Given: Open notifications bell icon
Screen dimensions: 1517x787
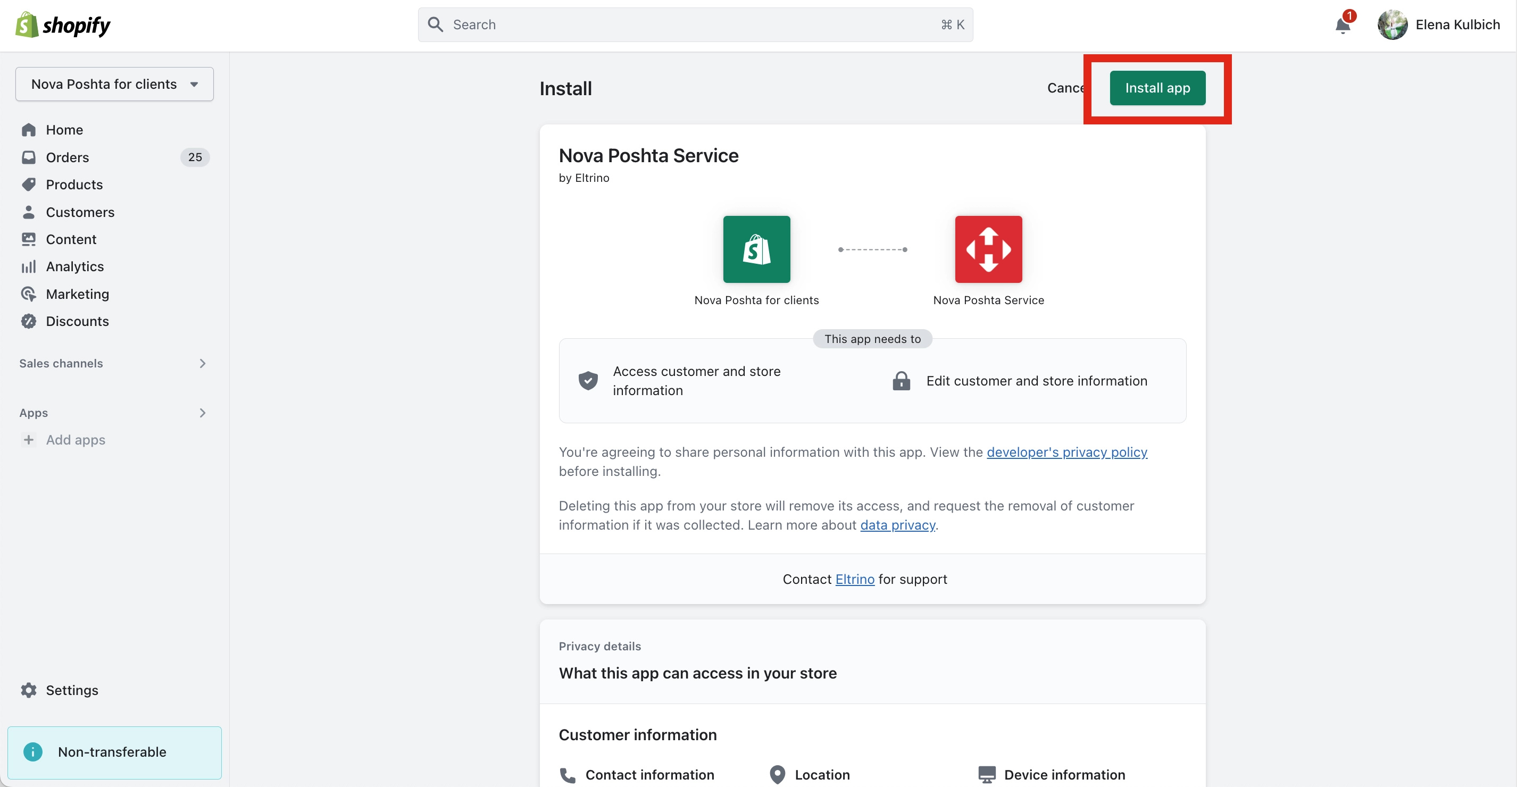Looking at the screenshot, I should click(x=1342, y=26).
